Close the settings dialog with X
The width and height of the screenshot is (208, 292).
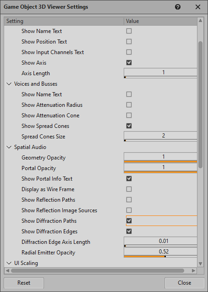198,7
